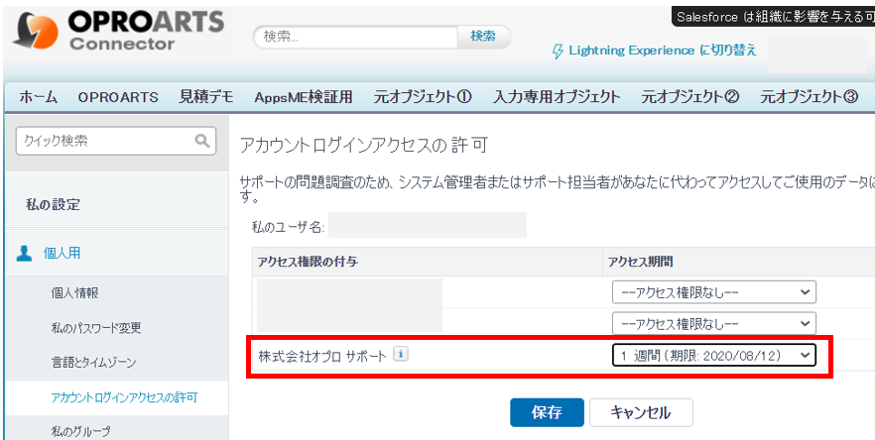This screenshot has width=875, height=440.
Task: Open the 1 週間 access period dropdown
Action: tap(713, 355)
